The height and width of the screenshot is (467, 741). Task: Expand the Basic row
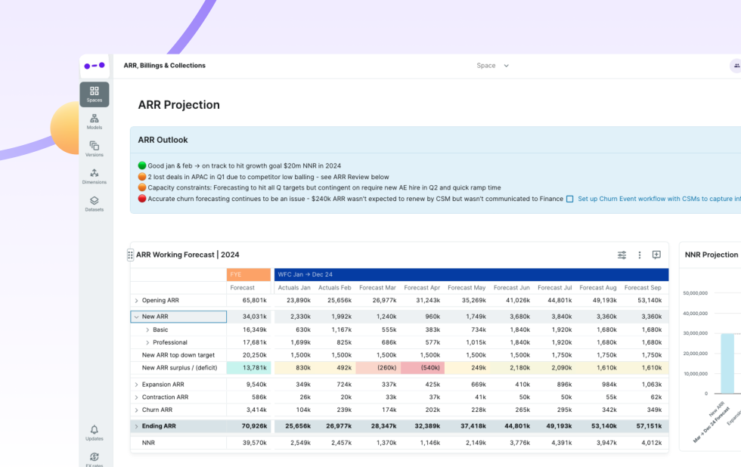click(147, 330)
